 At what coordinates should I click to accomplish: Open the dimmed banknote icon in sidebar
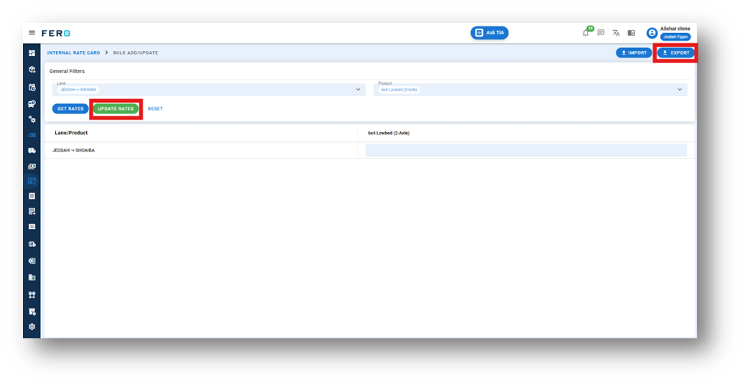[32, 136]
